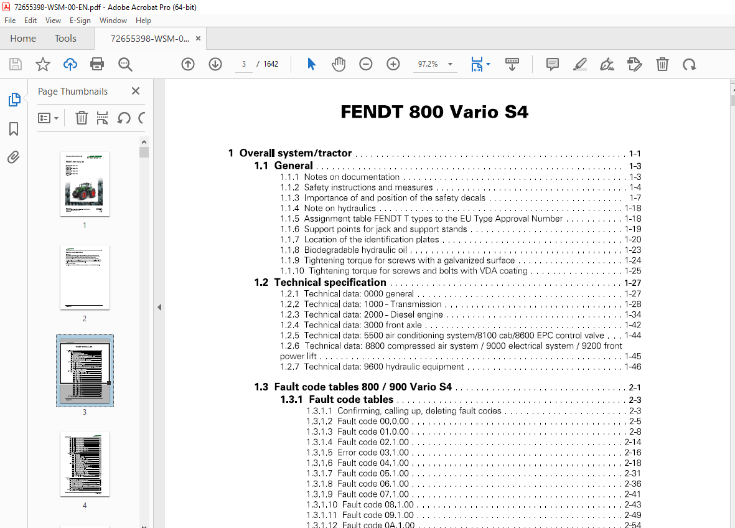The width and height of the screenshot is (735, 528).
Task: Close the Page Thumbnails panel
Action: pyautogui.click(x=136, y=91)
